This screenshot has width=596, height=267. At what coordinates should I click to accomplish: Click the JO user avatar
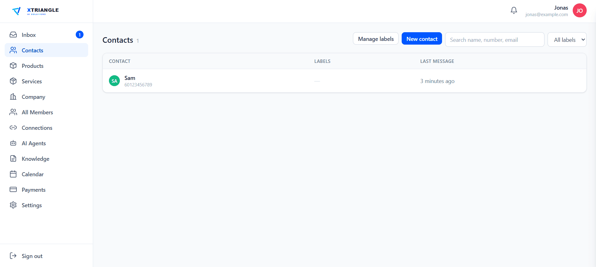[580, 11]
